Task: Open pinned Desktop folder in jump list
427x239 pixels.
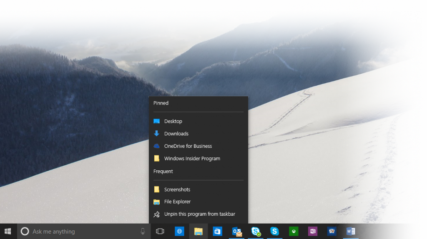Action: pyautogui.click(x=173, y=121)
